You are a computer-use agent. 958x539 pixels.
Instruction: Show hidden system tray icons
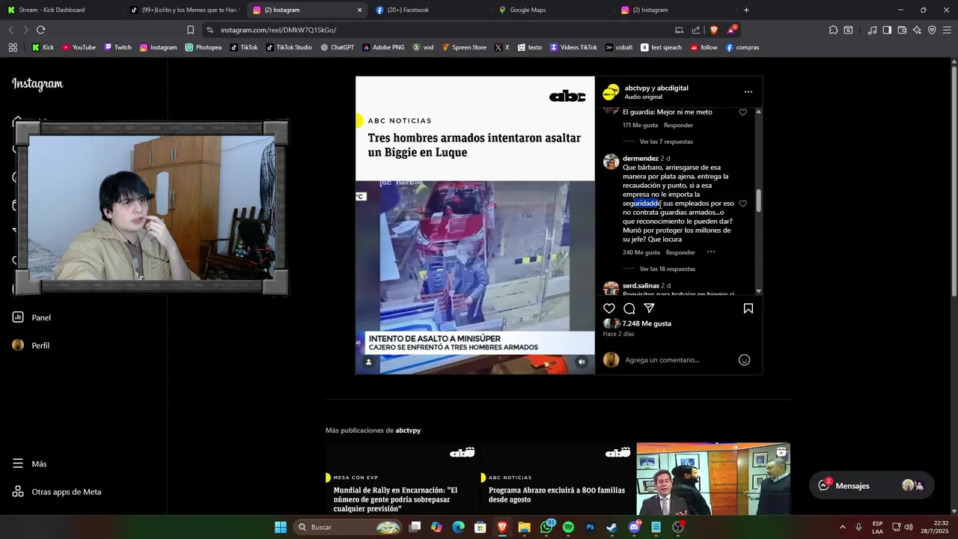tap(842, 527)
